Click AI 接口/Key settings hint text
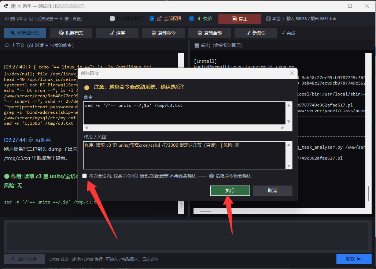This screenshot has height=269, width=376. [x=44, y=19]
